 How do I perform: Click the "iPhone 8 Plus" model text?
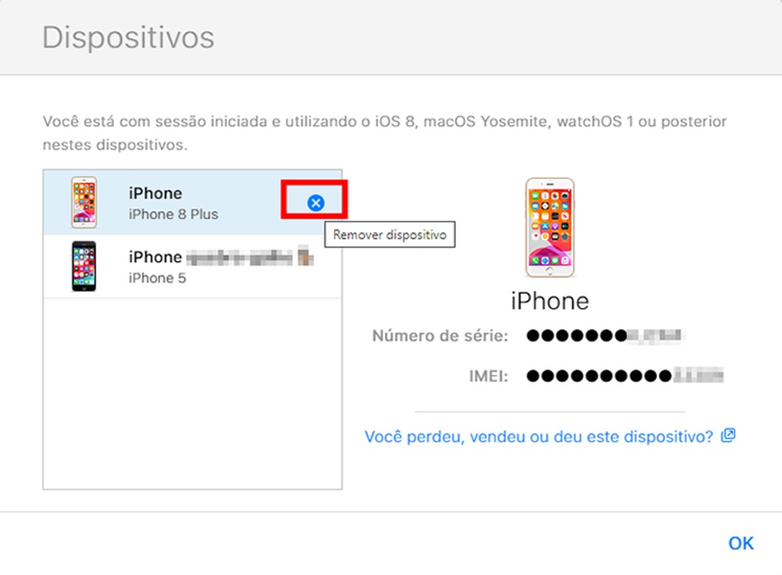click(x=173, y=214)
